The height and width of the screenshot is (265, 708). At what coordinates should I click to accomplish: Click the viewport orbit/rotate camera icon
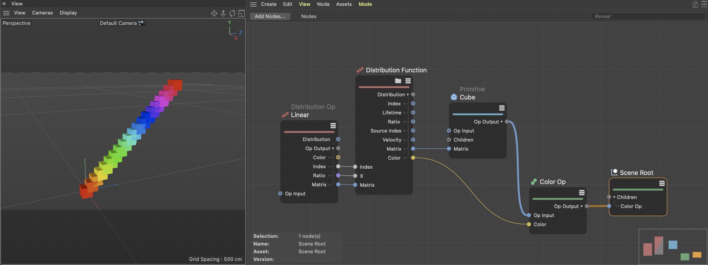coord(232,13)
